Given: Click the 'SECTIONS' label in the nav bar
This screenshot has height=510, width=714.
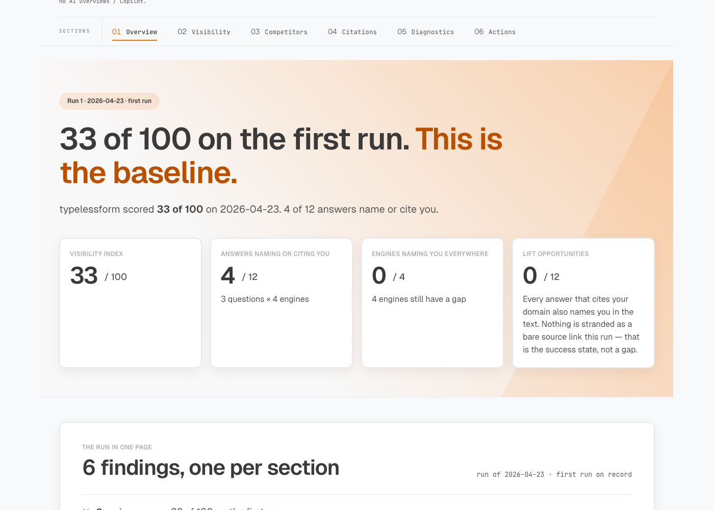Looking at the screenshot, I should (74, 31).
